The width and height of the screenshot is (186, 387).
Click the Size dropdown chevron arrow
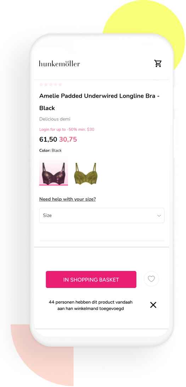coord(159,216)
